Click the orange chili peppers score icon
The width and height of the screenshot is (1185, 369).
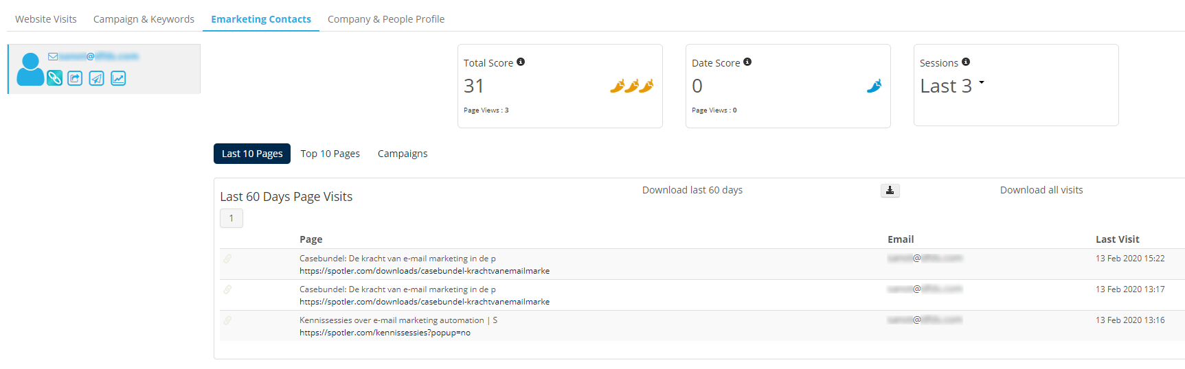tap(631, 86)
